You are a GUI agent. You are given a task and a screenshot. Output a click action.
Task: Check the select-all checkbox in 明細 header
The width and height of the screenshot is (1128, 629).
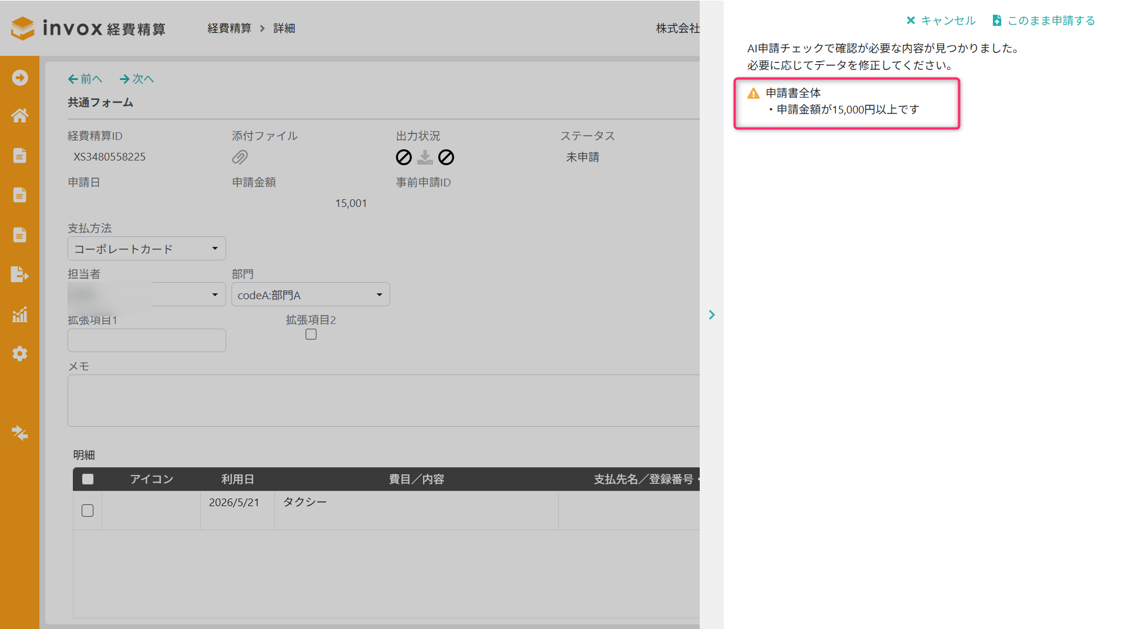(x=88, y=479)
